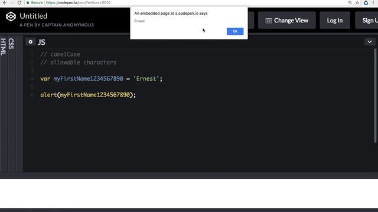Click the var myFirstName1234567890 declaration line
378x212 pixels.
coord(101,79)
